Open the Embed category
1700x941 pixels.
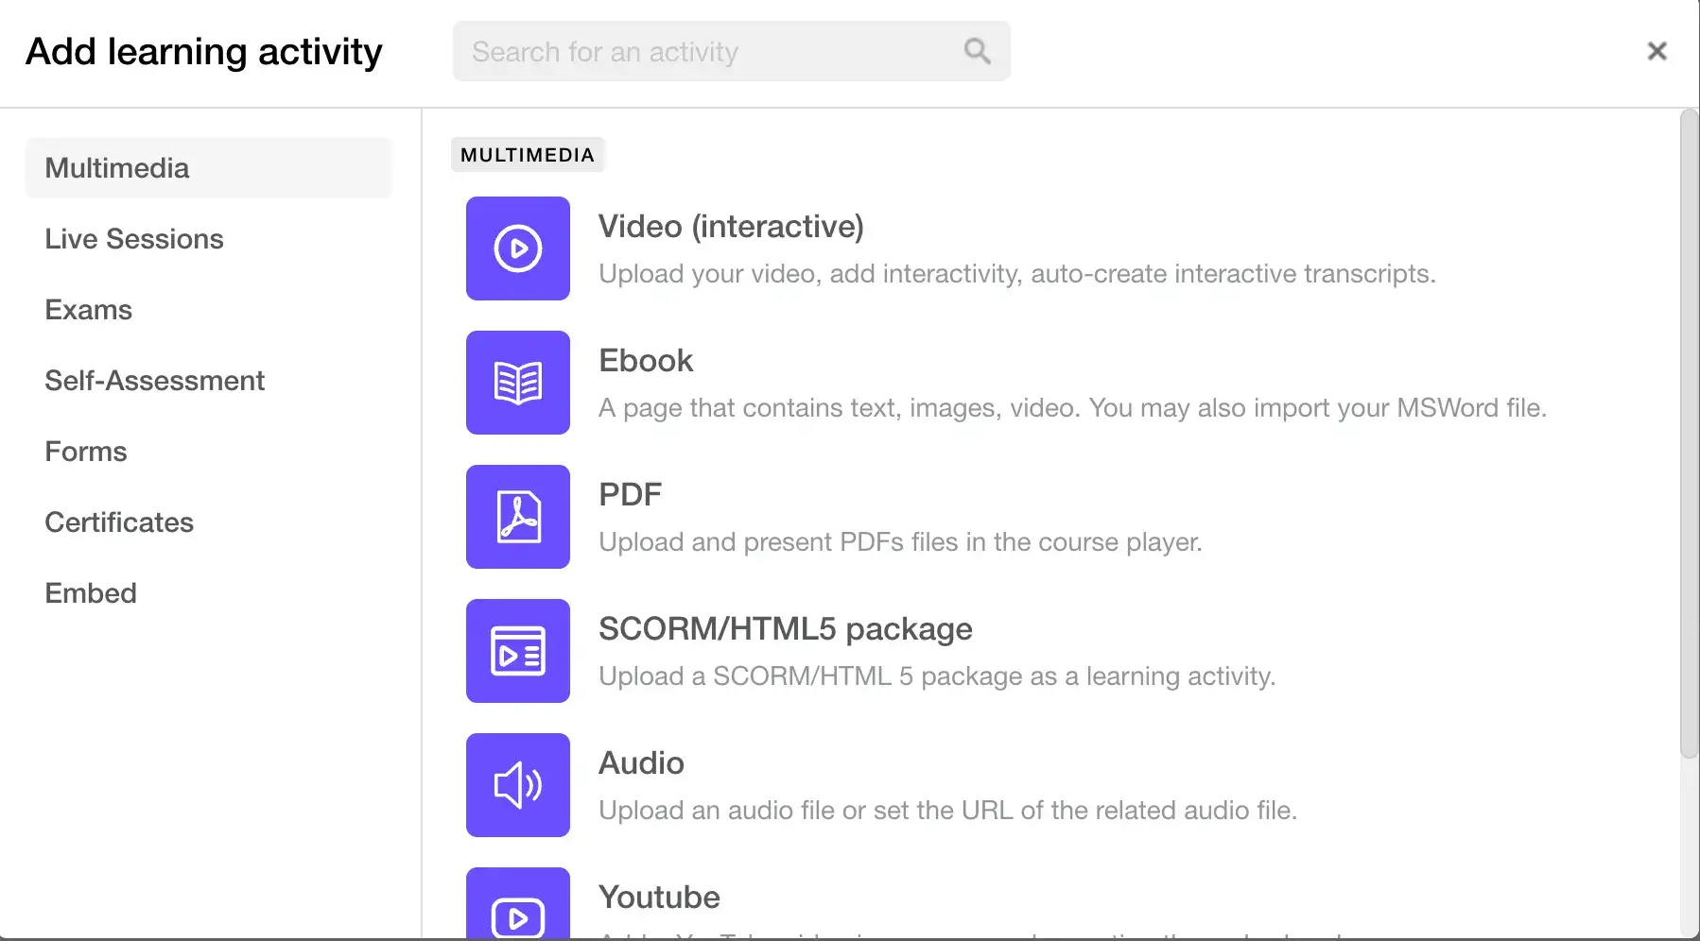90,592
